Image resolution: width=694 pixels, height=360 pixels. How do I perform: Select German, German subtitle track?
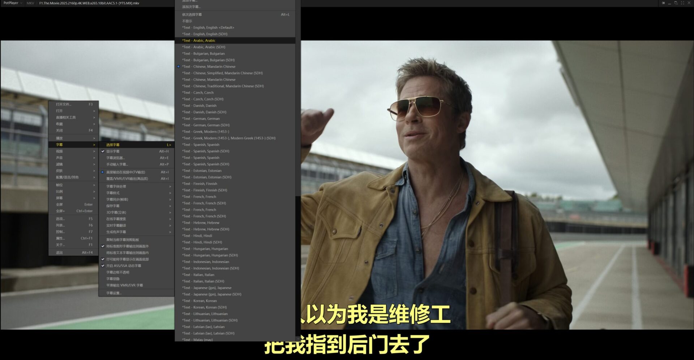(235, 118)
